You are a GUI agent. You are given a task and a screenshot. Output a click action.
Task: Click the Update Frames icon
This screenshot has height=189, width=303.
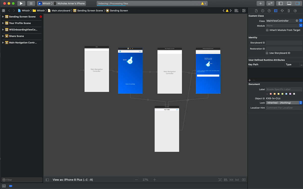220,180
